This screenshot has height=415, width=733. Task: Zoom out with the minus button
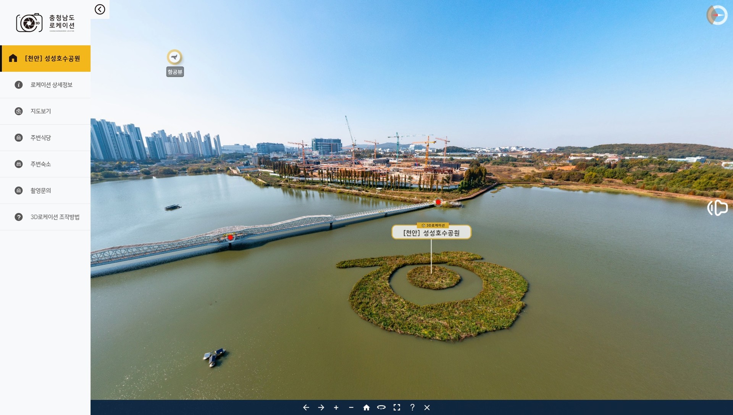[351, 407]
